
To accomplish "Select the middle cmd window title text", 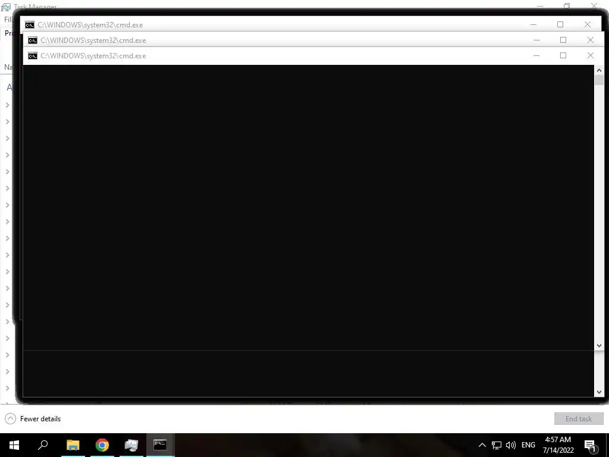I will [x=93, y=40].
